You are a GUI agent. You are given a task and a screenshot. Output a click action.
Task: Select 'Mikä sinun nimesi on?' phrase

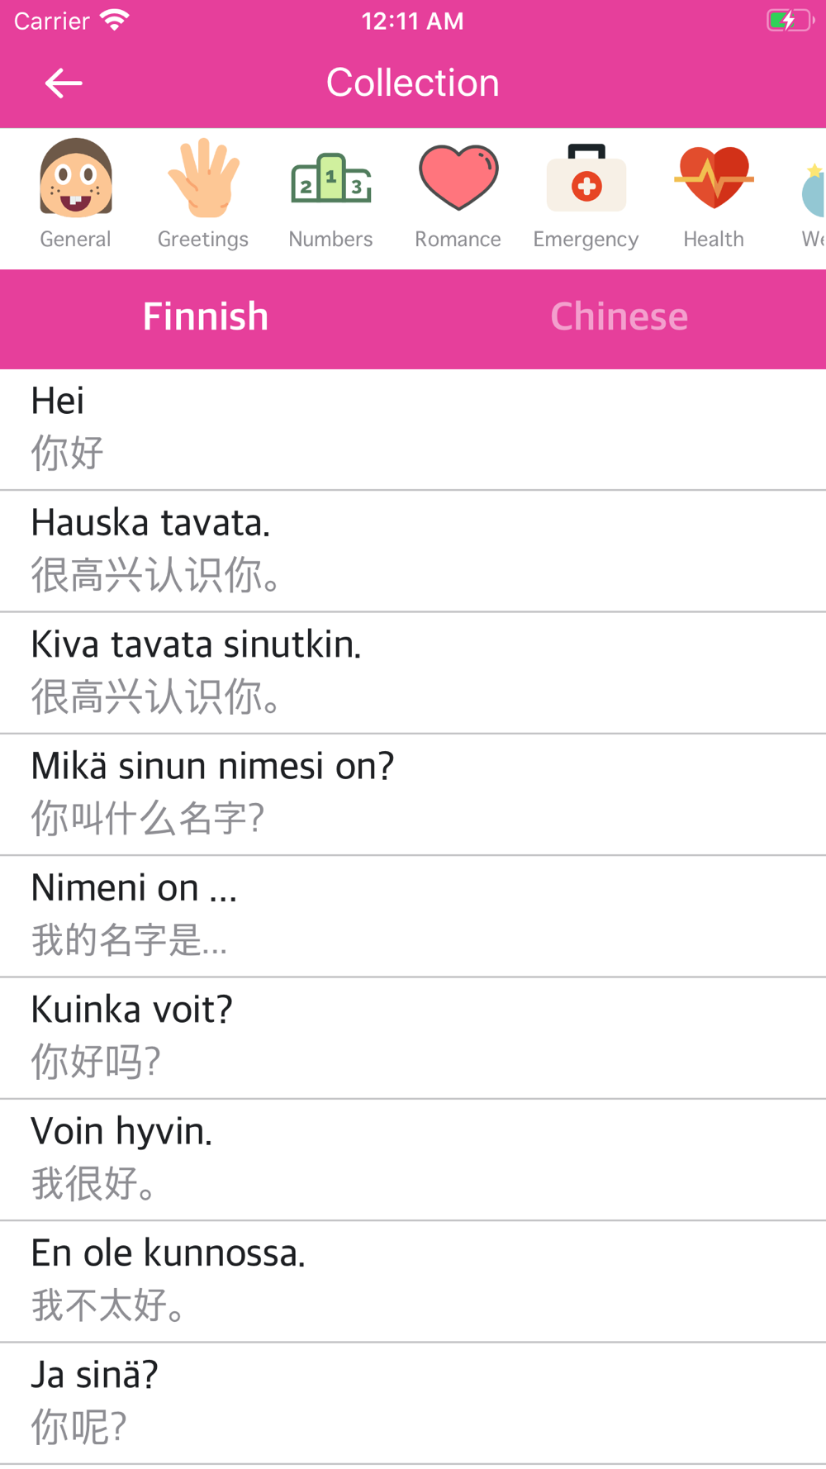tap(413, 794)
